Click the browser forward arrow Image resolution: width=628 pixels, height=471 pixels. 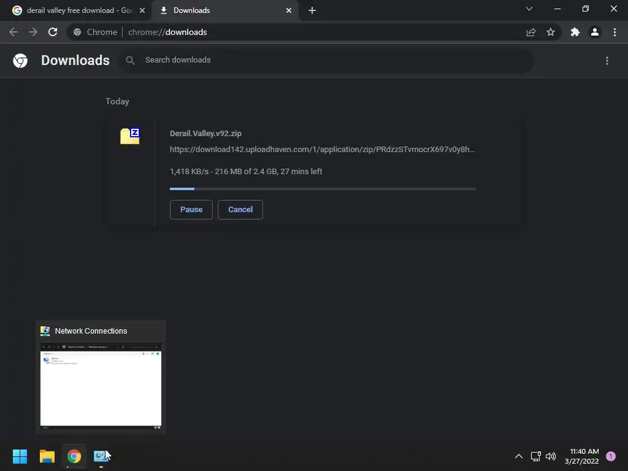click(33, 32)
